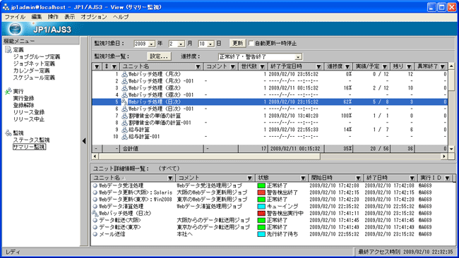Image resolution: width=459 pixels, height=258 pixels.
Task: Open リリース中止 link
Action: point(29,119)
